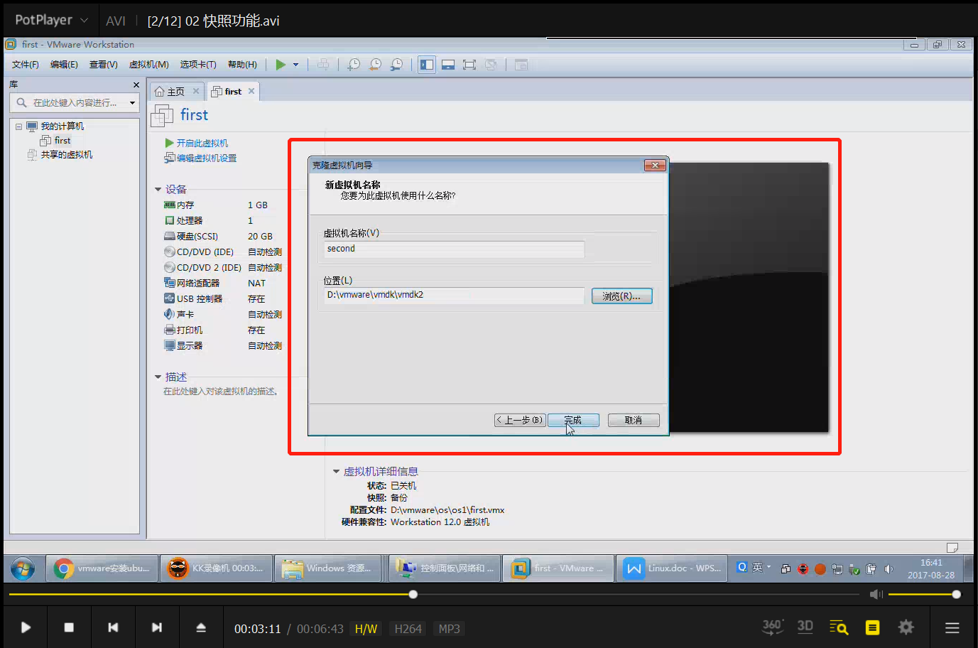The image size is (978, 648).
Task: Collapse the 我的计算机 tree node
Action: [18, 126]
